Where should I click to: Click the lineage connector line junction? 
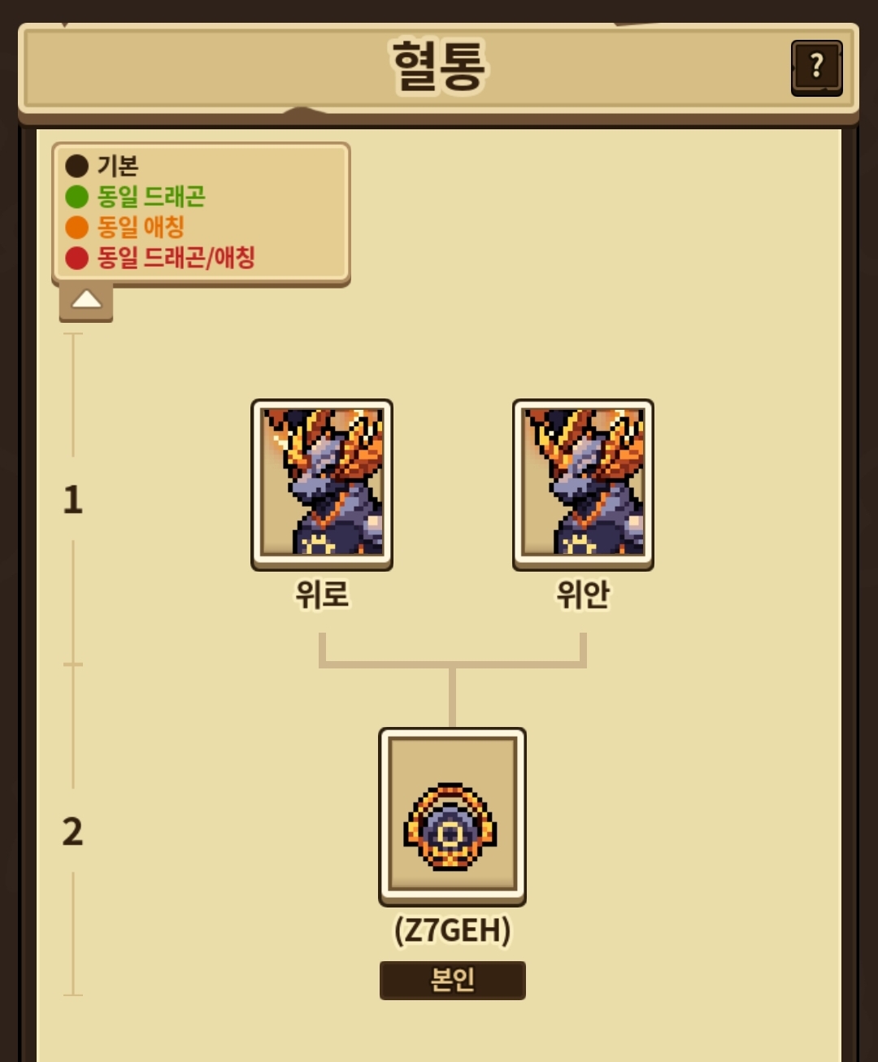(452, 664)
